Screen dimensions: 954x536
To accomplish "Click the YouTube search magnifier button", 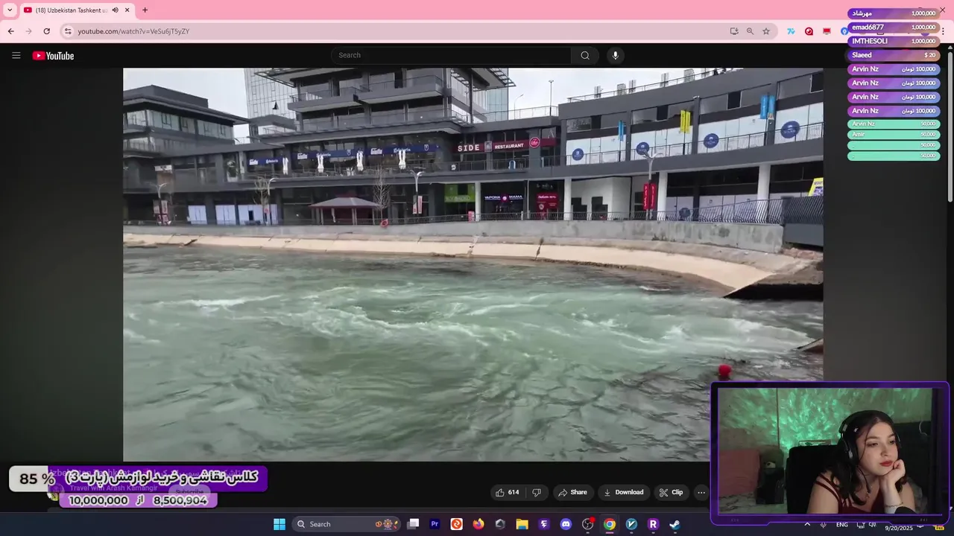I will coord(585,55).
